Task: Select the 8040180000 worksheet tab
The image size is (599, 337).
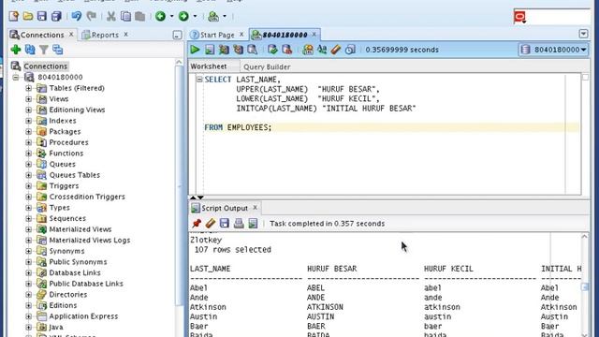Action: click(x=285, y=35)
